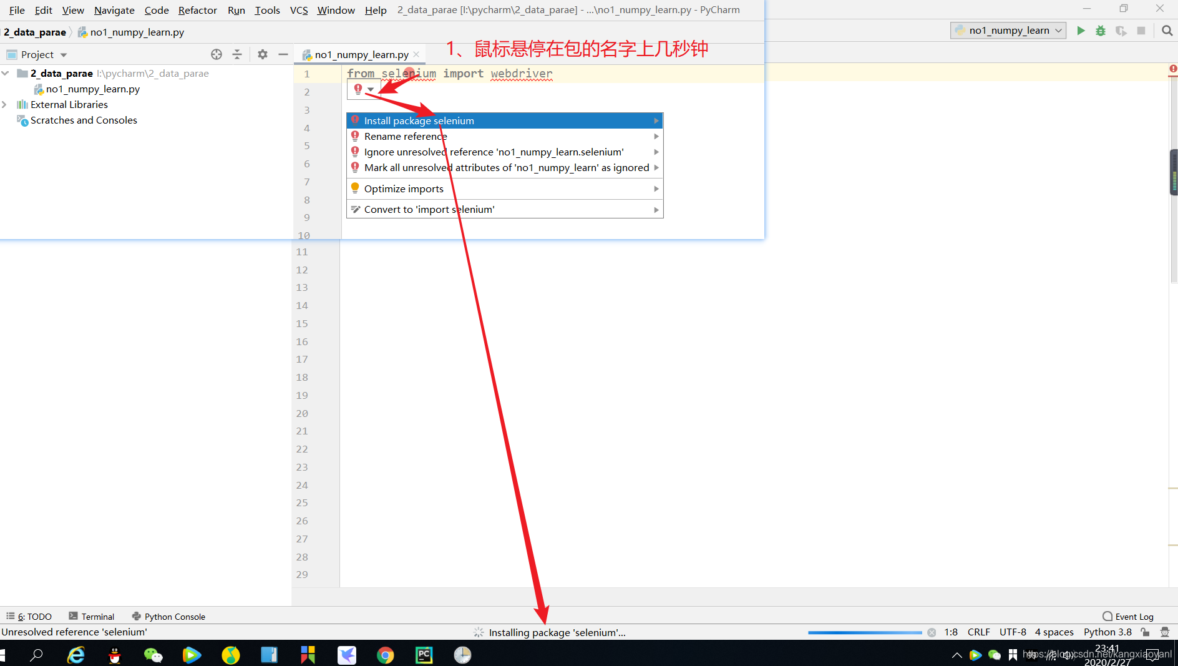Run the no1_numpy_learn configuration
Screen dimensions: 1178x666
[1081, 31]
